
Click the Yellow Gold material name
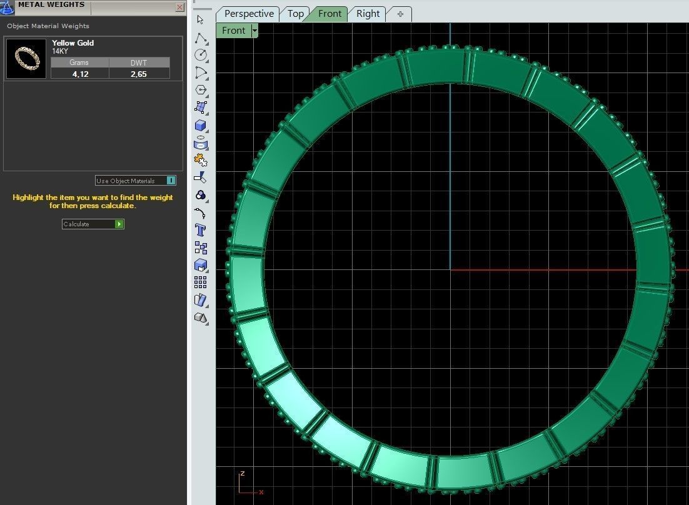pyautogui.click(x=73, y=43)
